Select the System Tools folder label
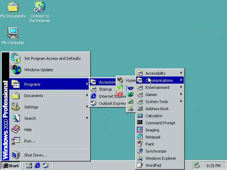The width and height of the screenshot is (227, 170). 157,102
